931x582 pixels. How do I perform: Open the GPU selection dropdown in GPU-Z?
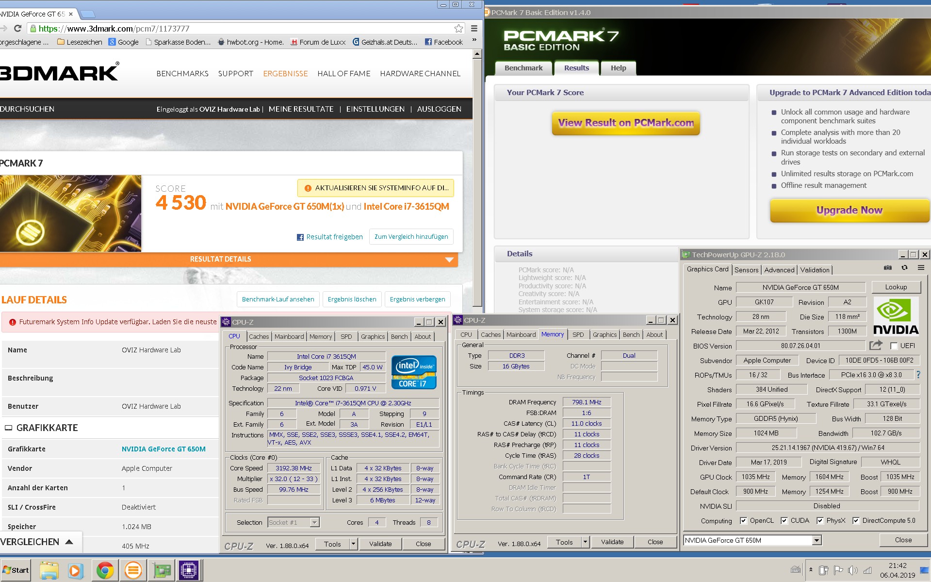(817, 540)
